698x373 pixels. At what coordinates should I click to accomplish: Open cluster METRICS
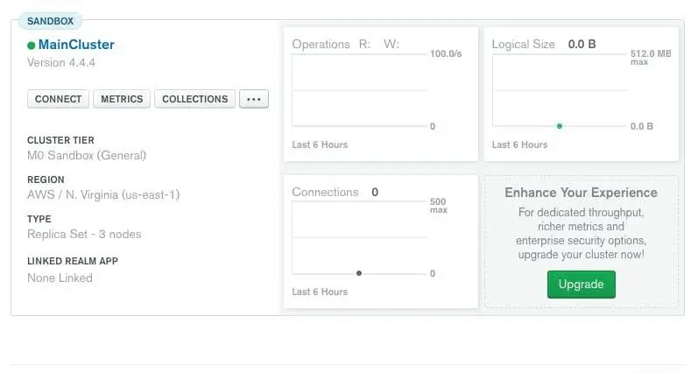point(122,99)
